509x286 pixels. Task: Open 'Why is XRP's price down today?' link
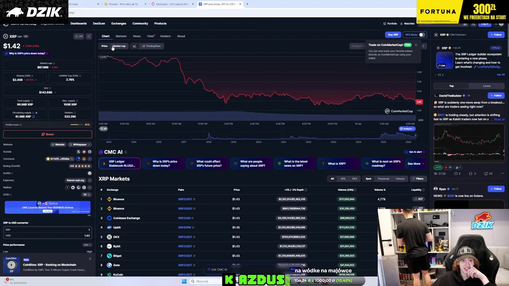[x=27, y=53]
